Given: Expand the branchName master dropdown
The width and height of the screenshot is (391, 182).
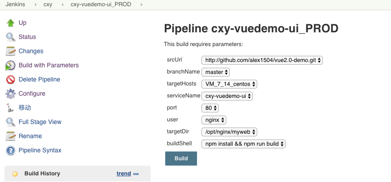Looking at the screenshot, I should coord(216,72).
